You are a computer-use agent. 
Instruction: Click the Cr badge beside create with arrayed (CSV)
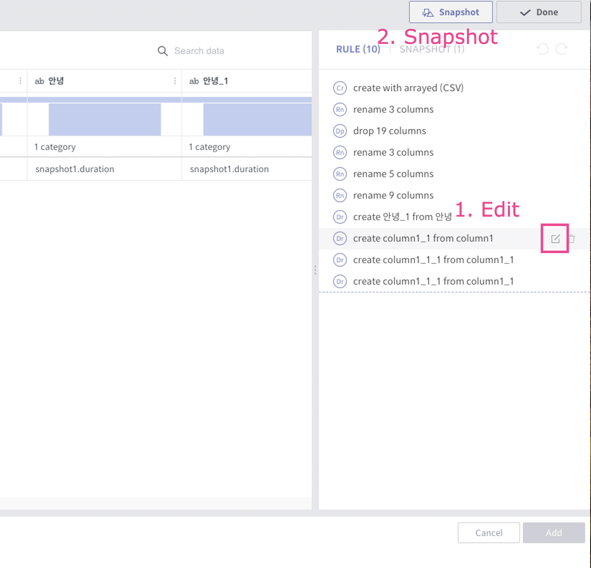coord(340,88)
